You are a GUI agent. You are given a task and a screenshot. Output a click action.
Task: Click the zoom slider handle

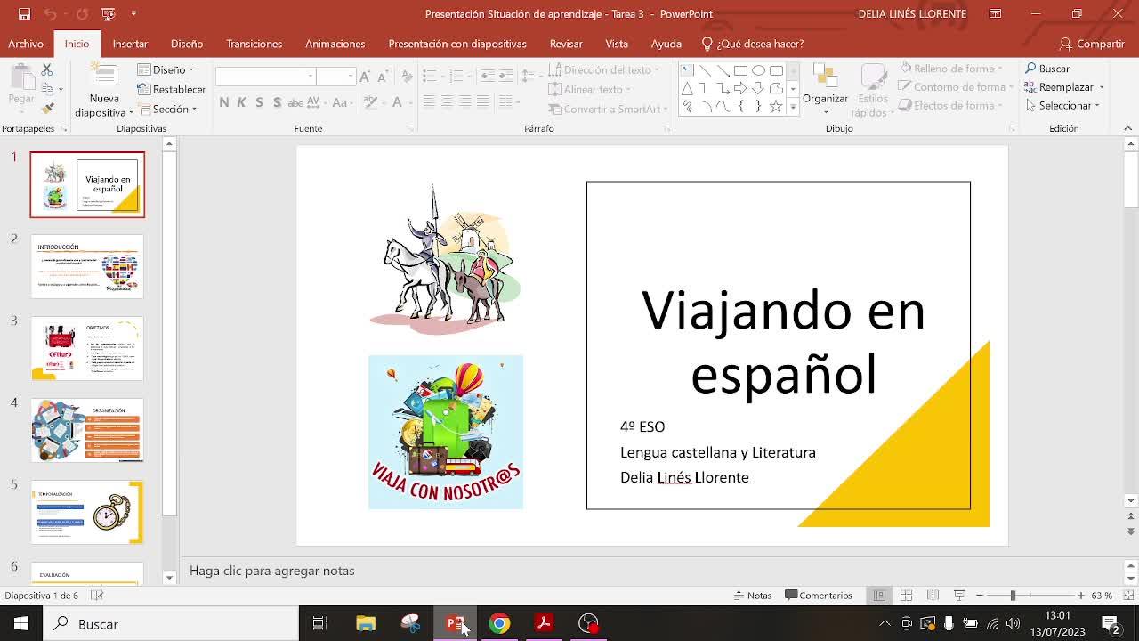[x=1013, y=596]
